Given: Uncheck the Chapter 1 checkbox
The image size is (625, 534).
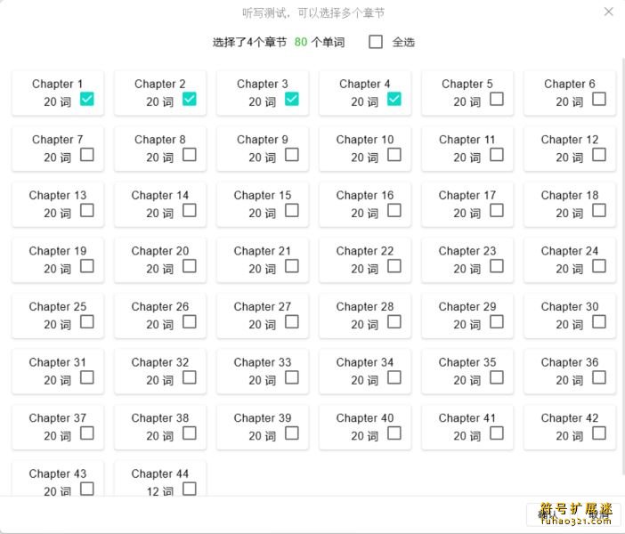Looking at the screenshot, I should click(87, 99).
